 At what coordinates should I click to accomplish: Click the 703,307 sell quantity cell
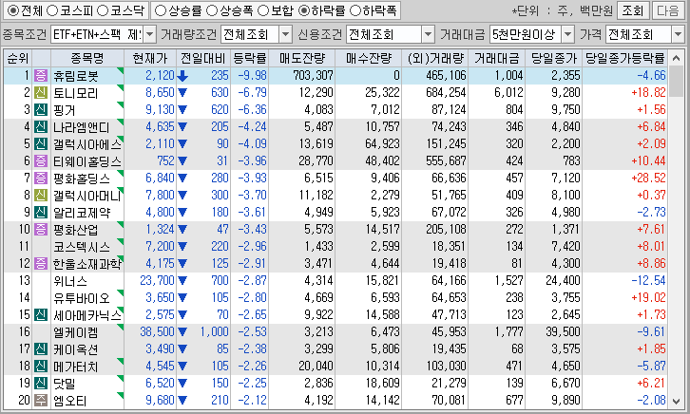coord(313,76)
